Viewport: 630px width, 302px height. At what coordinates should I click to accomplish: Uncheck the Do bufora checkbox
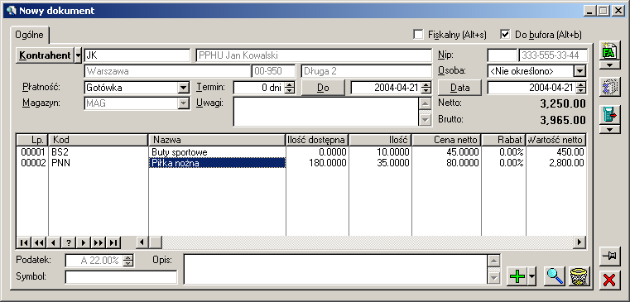coord(505,35)
